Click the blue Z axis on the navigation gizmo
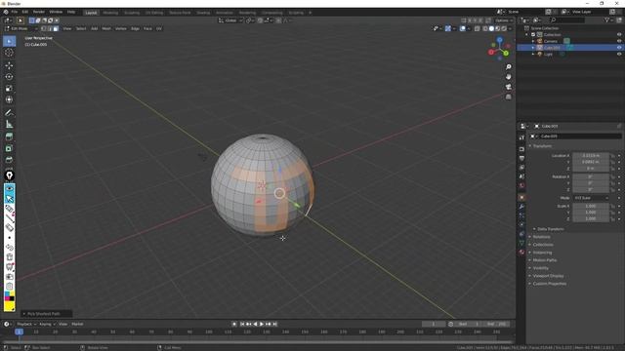The image size is (625, 351). pos(499,40)
